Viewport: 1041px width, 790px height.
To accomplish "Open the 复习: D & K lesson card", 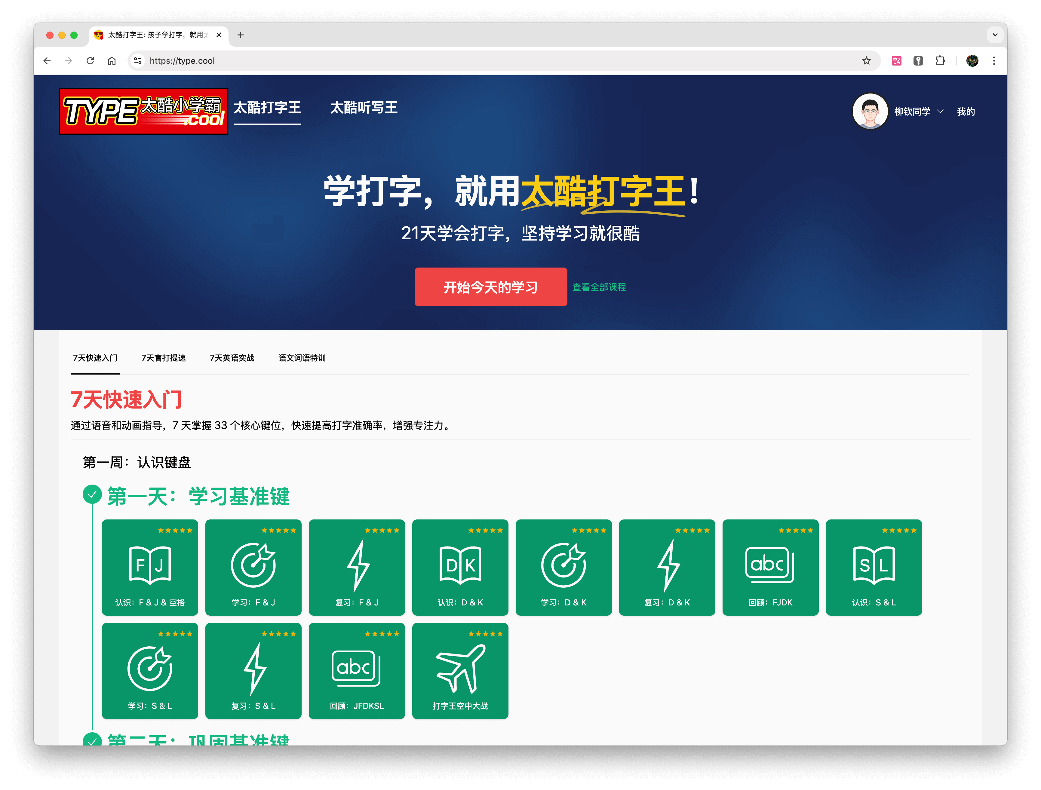I will pos(667,567).
